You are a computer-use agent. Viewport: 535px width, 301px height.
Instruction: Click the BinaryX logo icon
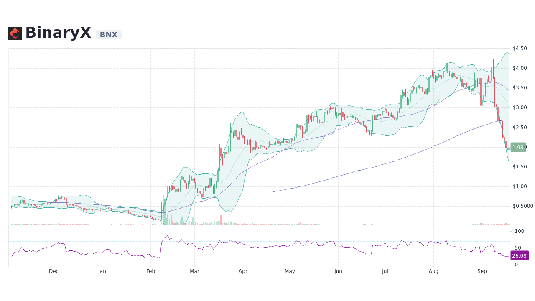click(x=15, y=33)
